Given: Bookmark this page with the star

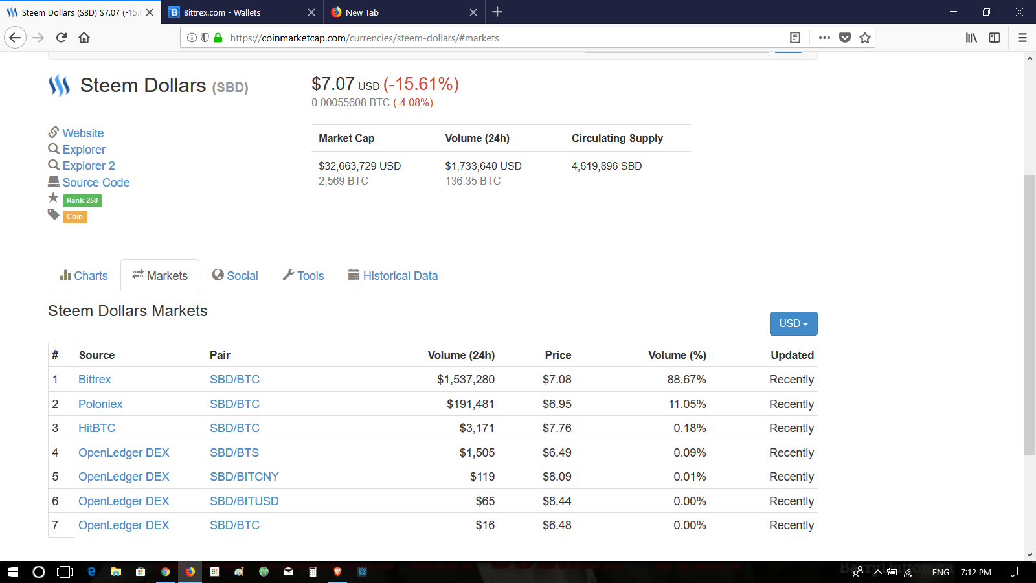Looking at the screenshot, I should tap(865, 38).
